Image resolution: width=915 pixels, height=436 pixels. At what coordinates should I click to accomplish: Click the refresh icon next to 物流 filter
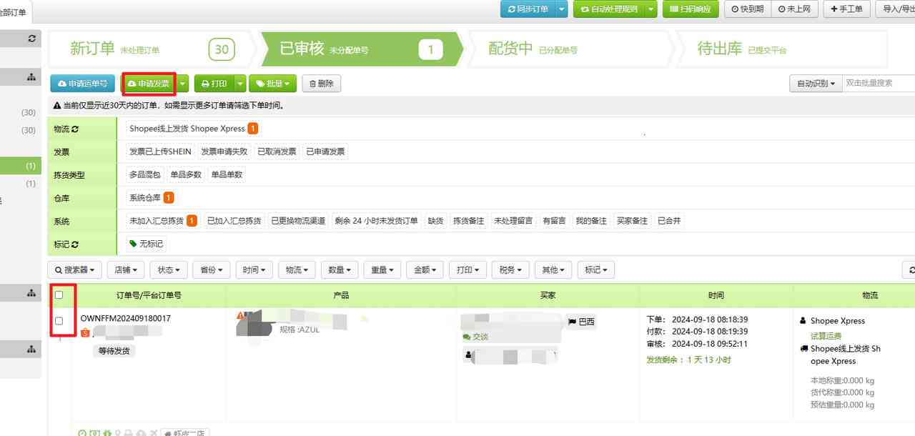point(74,129)
